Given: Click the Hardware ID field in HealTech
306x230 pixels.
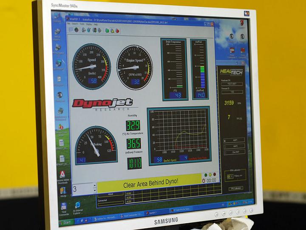Looking at the screenshot, I should pyautogui.click(x=232, y=84).
